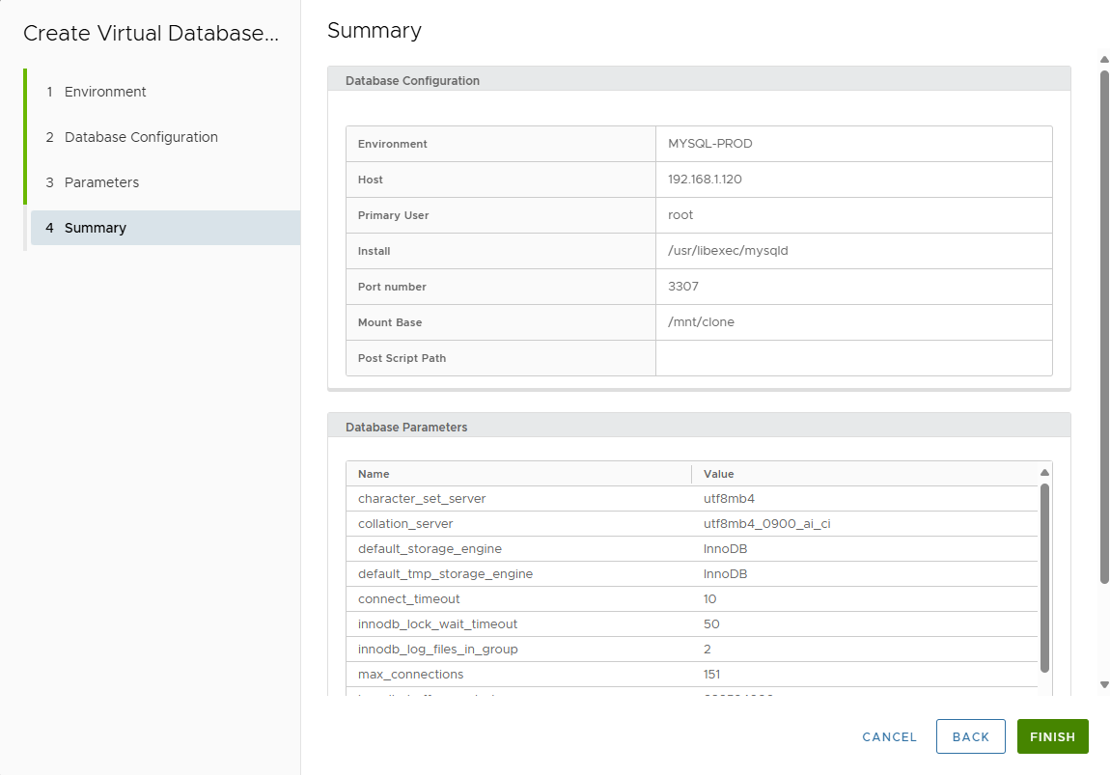Click the parameters table scrollbar thumb
The height and width of the screenshot is (775, 1110).
(x=1044, y=577)
